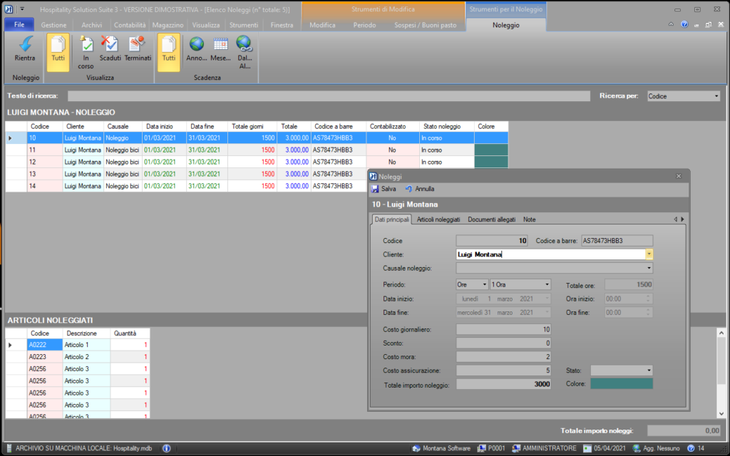
Task: Collapse the ribbon with the caret arrow
Action: pos(671,25)
